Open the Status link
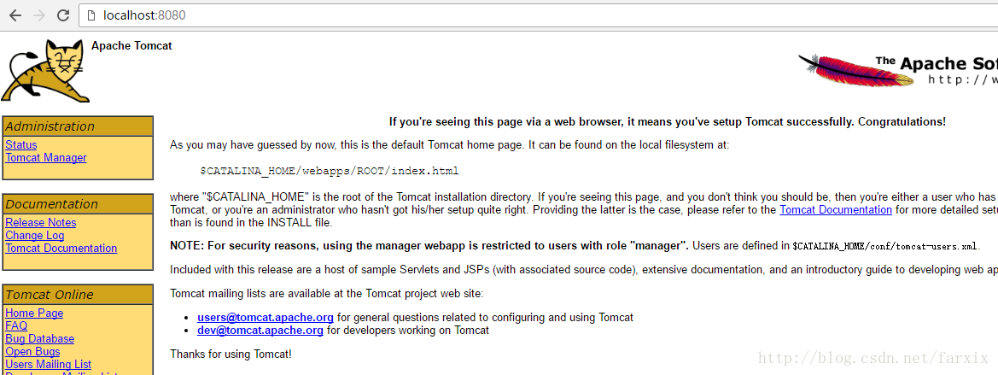Screen dimensions: 998x375 21,144
